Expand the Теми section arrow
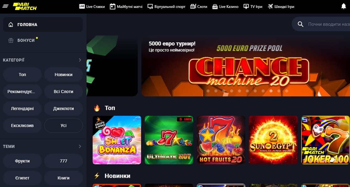Image resolution: width=350 pixels, height=187 pixels. click(x=80, y=146)
